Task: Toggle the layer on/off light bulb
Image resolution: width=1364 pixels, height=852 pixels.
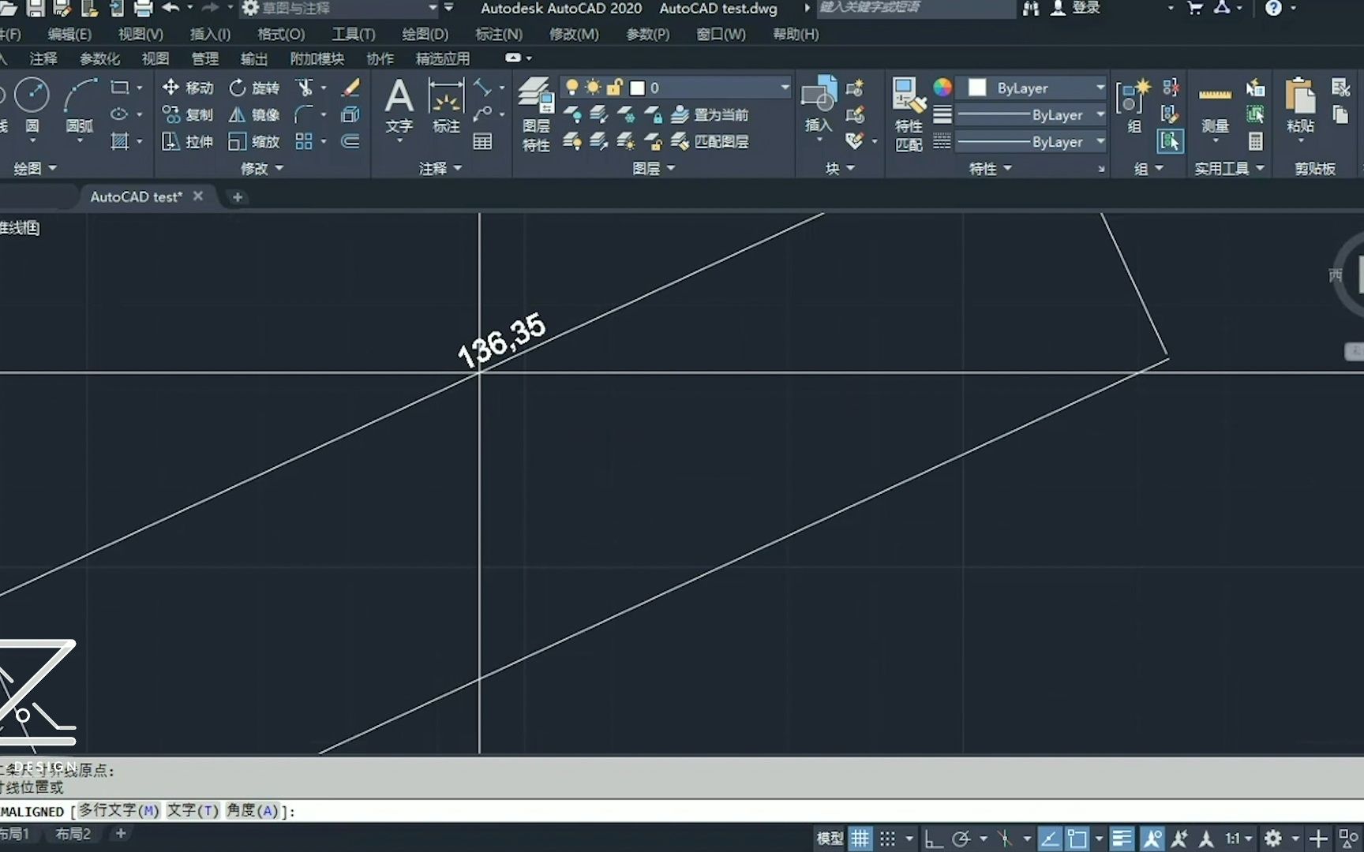Action: coord(572,88)
